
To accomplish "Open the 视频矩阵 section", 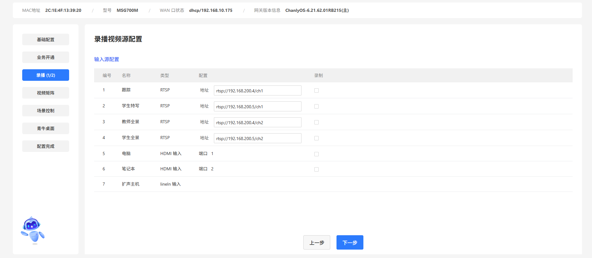I will click(x=46, y=93).
